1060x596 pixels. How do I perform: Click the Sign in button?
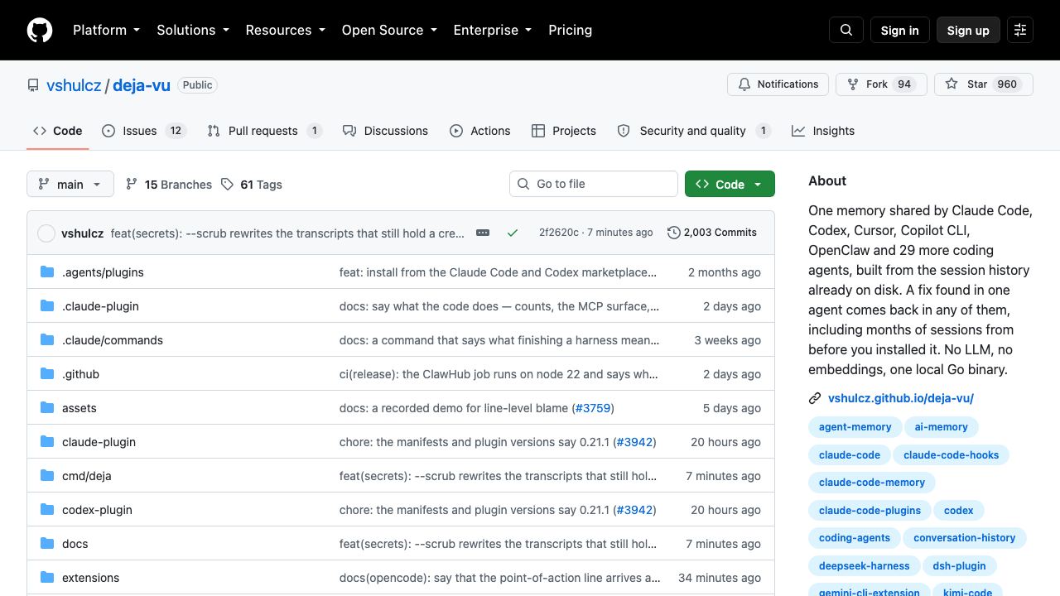point(899,30)
